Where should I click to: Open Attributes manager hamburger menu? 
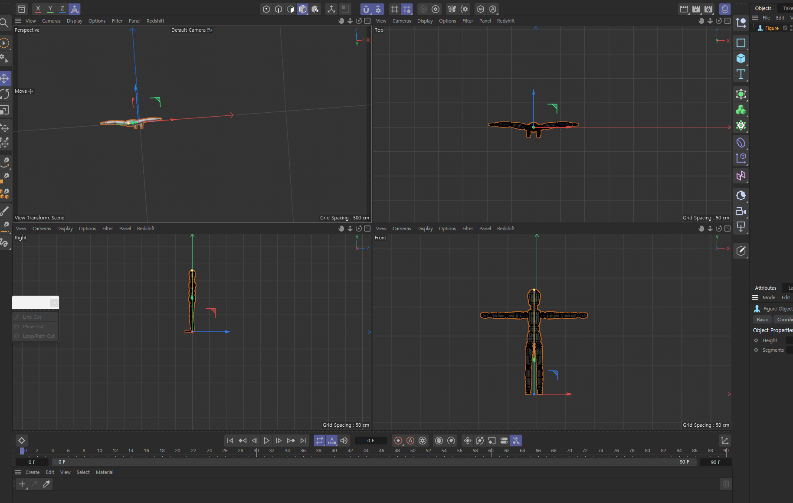point(755,297)
